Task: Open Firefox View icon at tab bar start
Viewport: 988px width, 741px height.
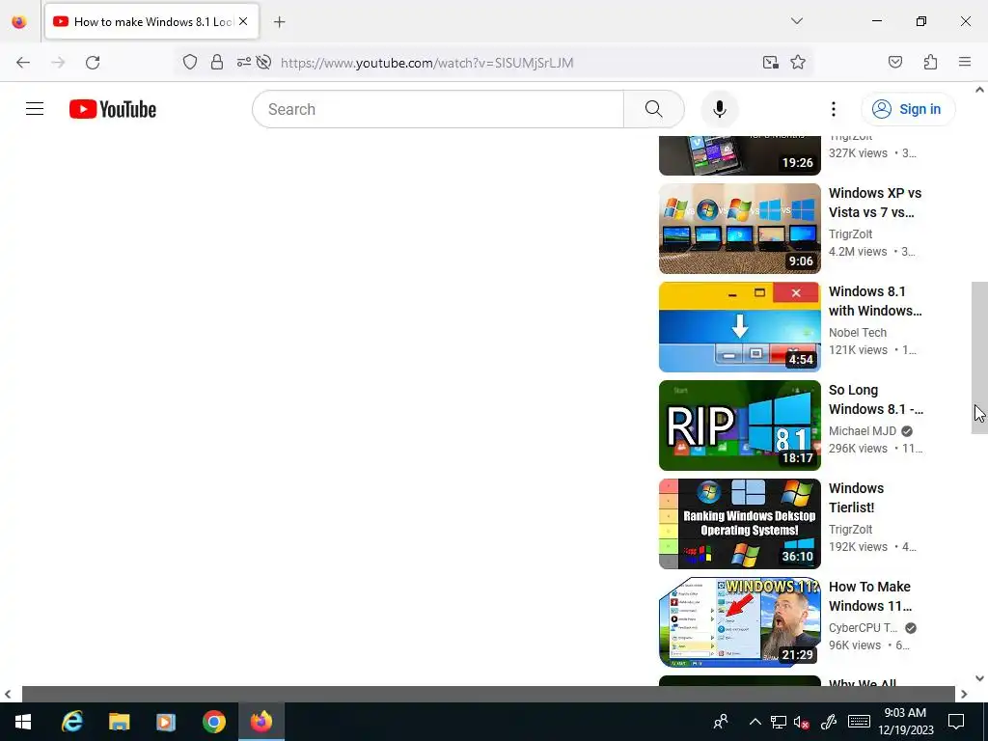Action: pyautogui.click(x=19, y=22)
